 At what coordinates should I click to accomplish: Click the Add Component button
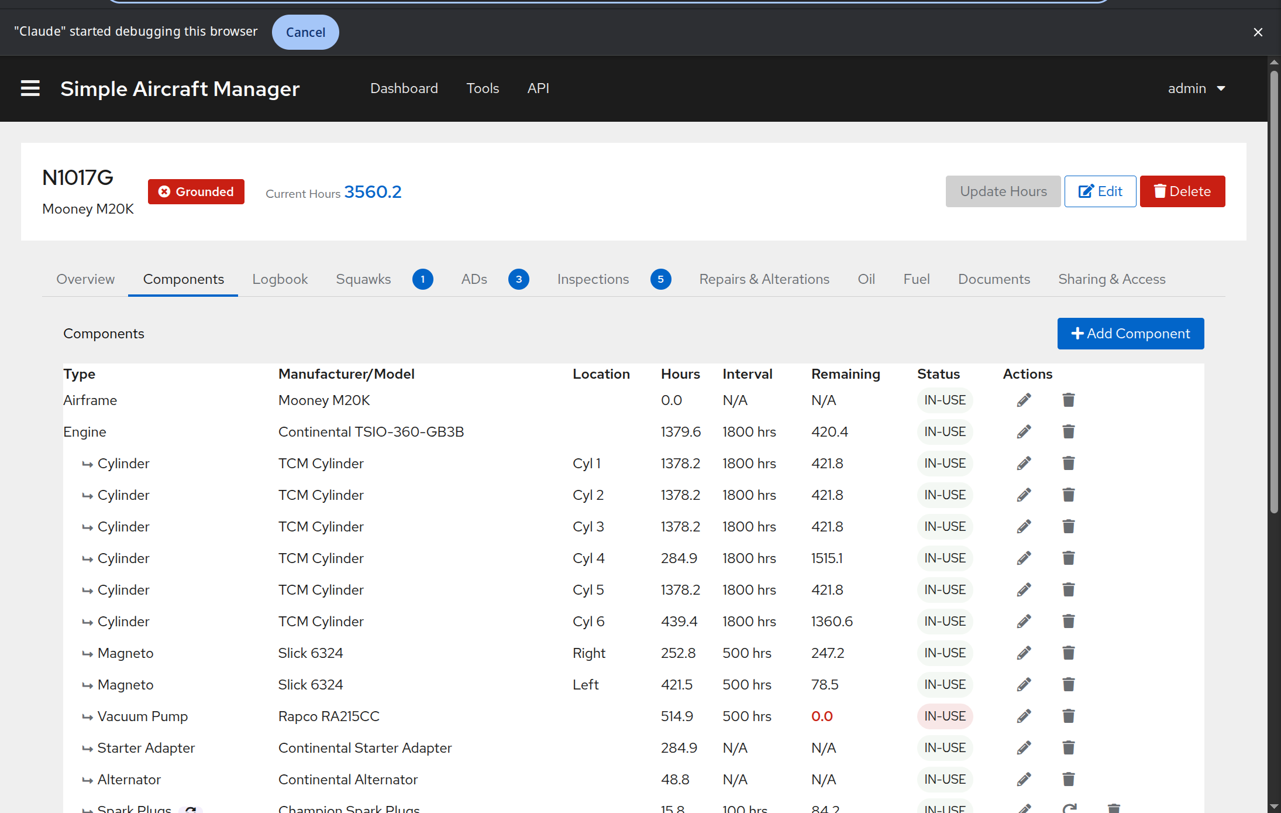point(1130,334)
